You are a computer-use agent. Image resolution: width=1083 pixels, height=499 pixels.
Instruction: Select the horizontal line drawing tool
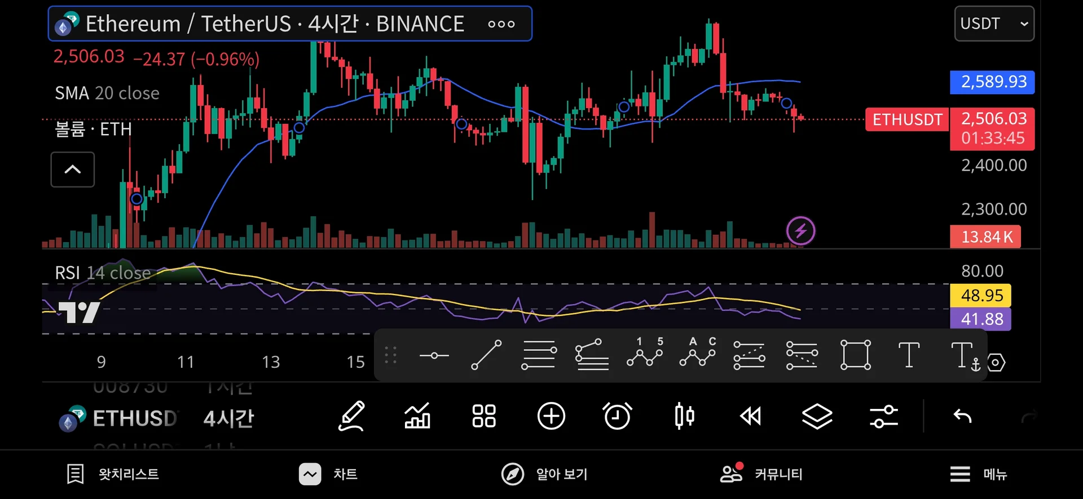(x=434, y=355)
